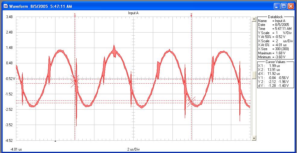Screen dimensions: 297x153
Task: Click the '-4.01 us' X-axis start label
Action: click(16, 149)
